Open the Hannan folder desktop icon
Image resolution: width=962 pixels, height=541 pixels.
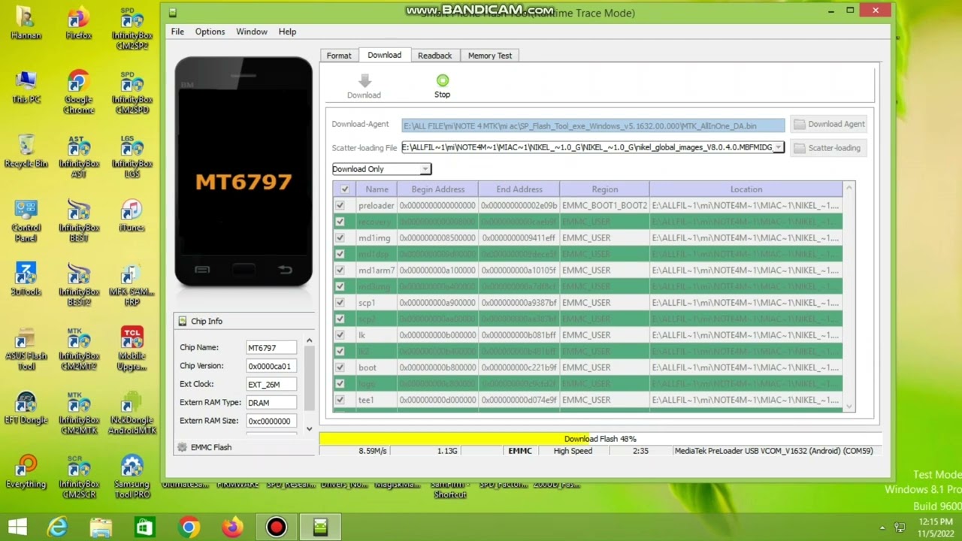[x=26, y=23]
